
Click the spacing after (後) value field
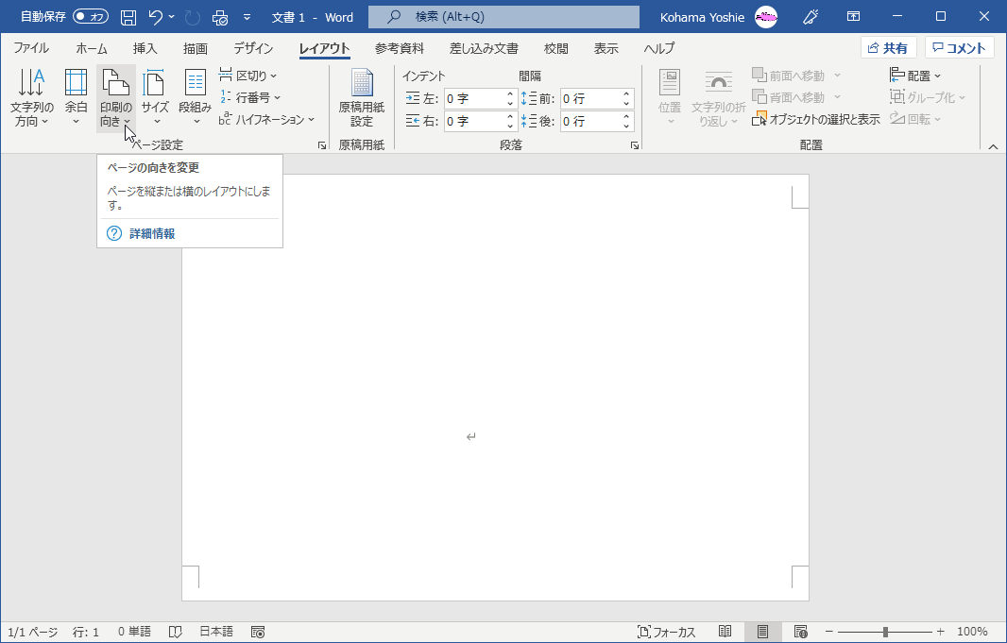point(589,121)
